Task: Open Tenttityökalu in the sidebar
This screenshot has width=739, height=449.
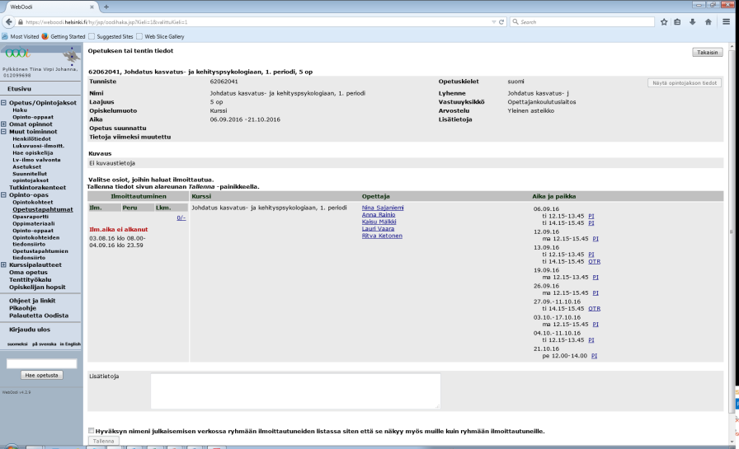Action: (x=31, y=279)
